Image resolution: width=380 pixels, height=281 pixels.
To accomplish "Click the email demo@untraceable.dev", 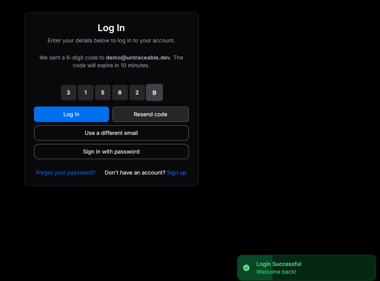I will pos(138,57).
